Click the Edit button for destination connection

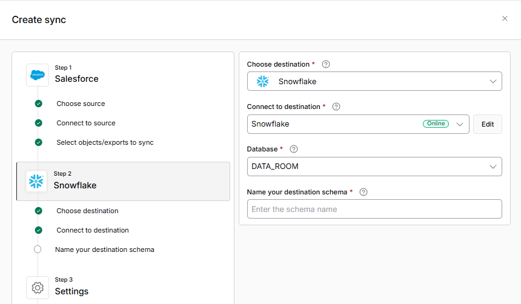(488, 124)
